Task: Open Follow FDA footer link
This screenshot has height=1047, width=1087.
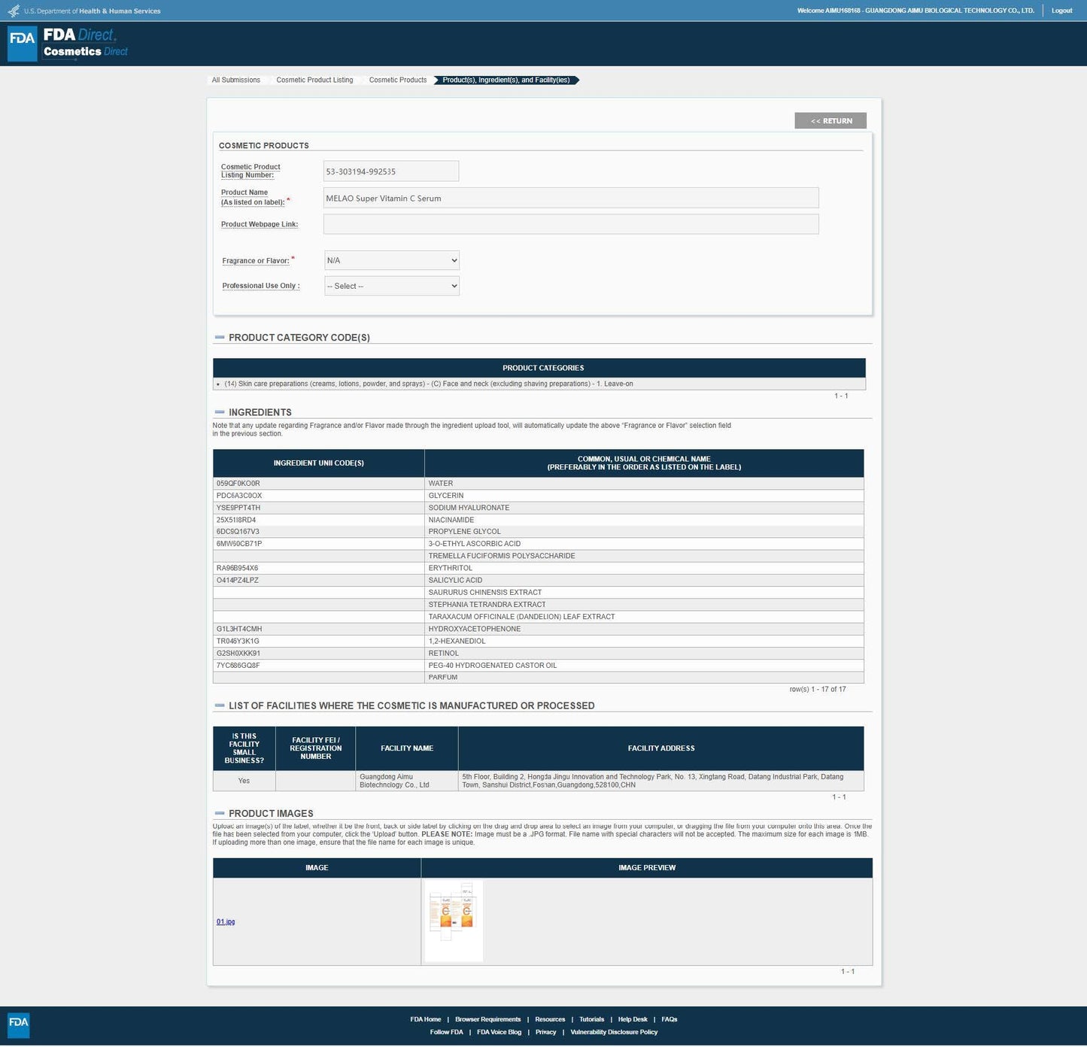Action: pyautogui.click(x=446, y=1032)
